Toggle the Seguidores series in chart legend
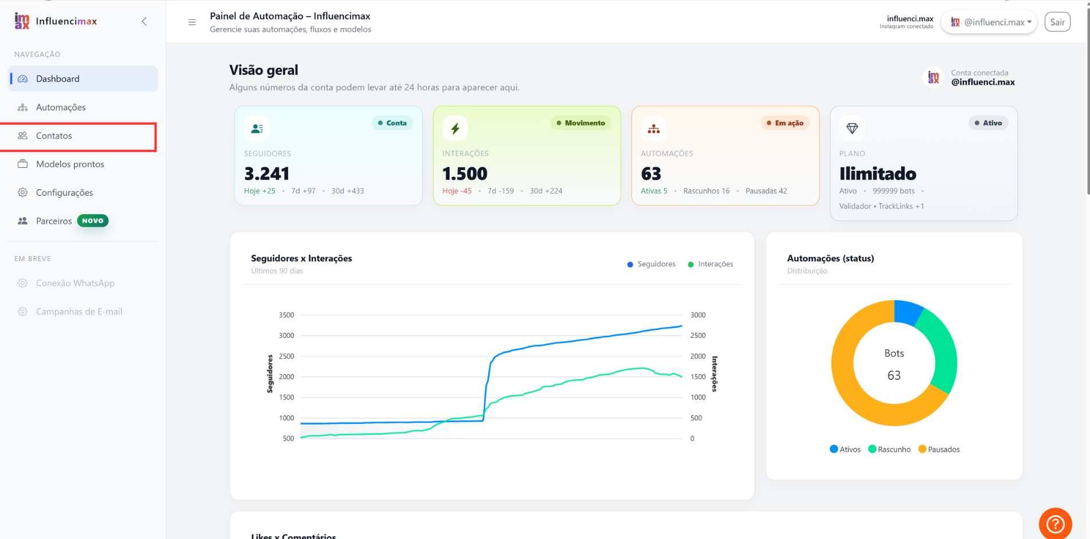The image size is (1090, 539). click(651, 264)
